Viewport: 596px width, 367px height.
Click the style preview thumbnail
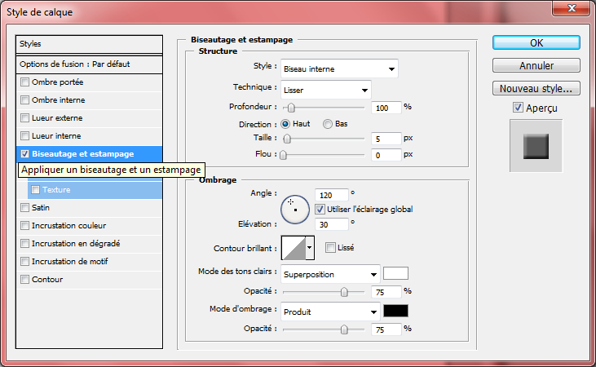click(536, 147)
